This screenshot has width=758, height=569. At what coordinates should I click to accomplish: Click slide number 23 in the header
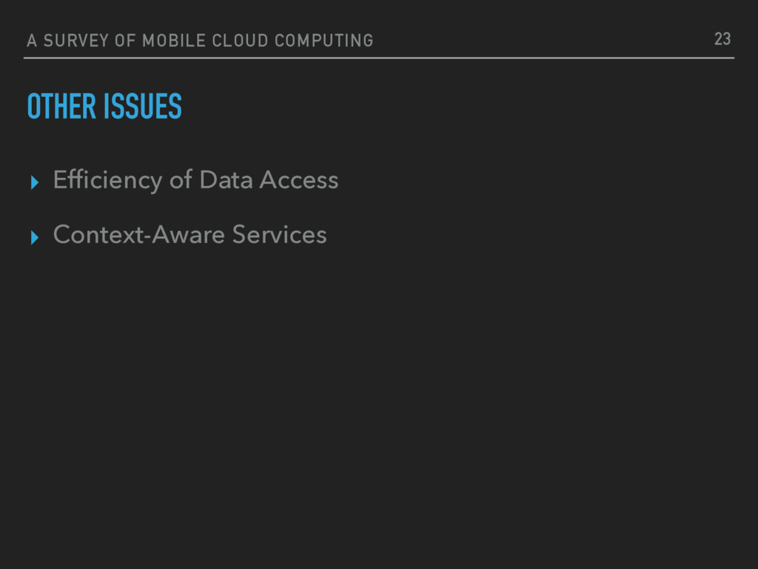[722, 39]
